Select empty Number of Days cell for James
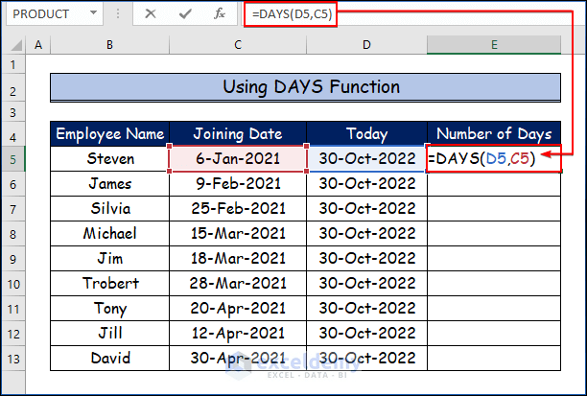This screenshot has width=587, height=396. click(494, 184)
